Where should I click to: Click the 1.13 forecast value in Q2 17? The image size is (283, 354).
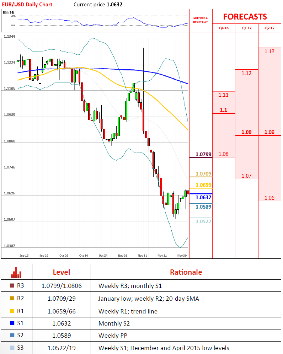pyautogui.click(x=269, y=52)
